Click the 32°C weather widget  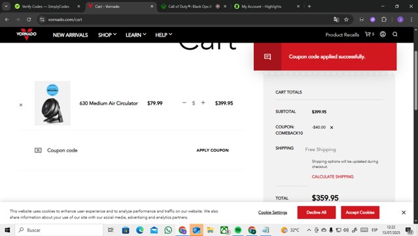pos(290,230)
